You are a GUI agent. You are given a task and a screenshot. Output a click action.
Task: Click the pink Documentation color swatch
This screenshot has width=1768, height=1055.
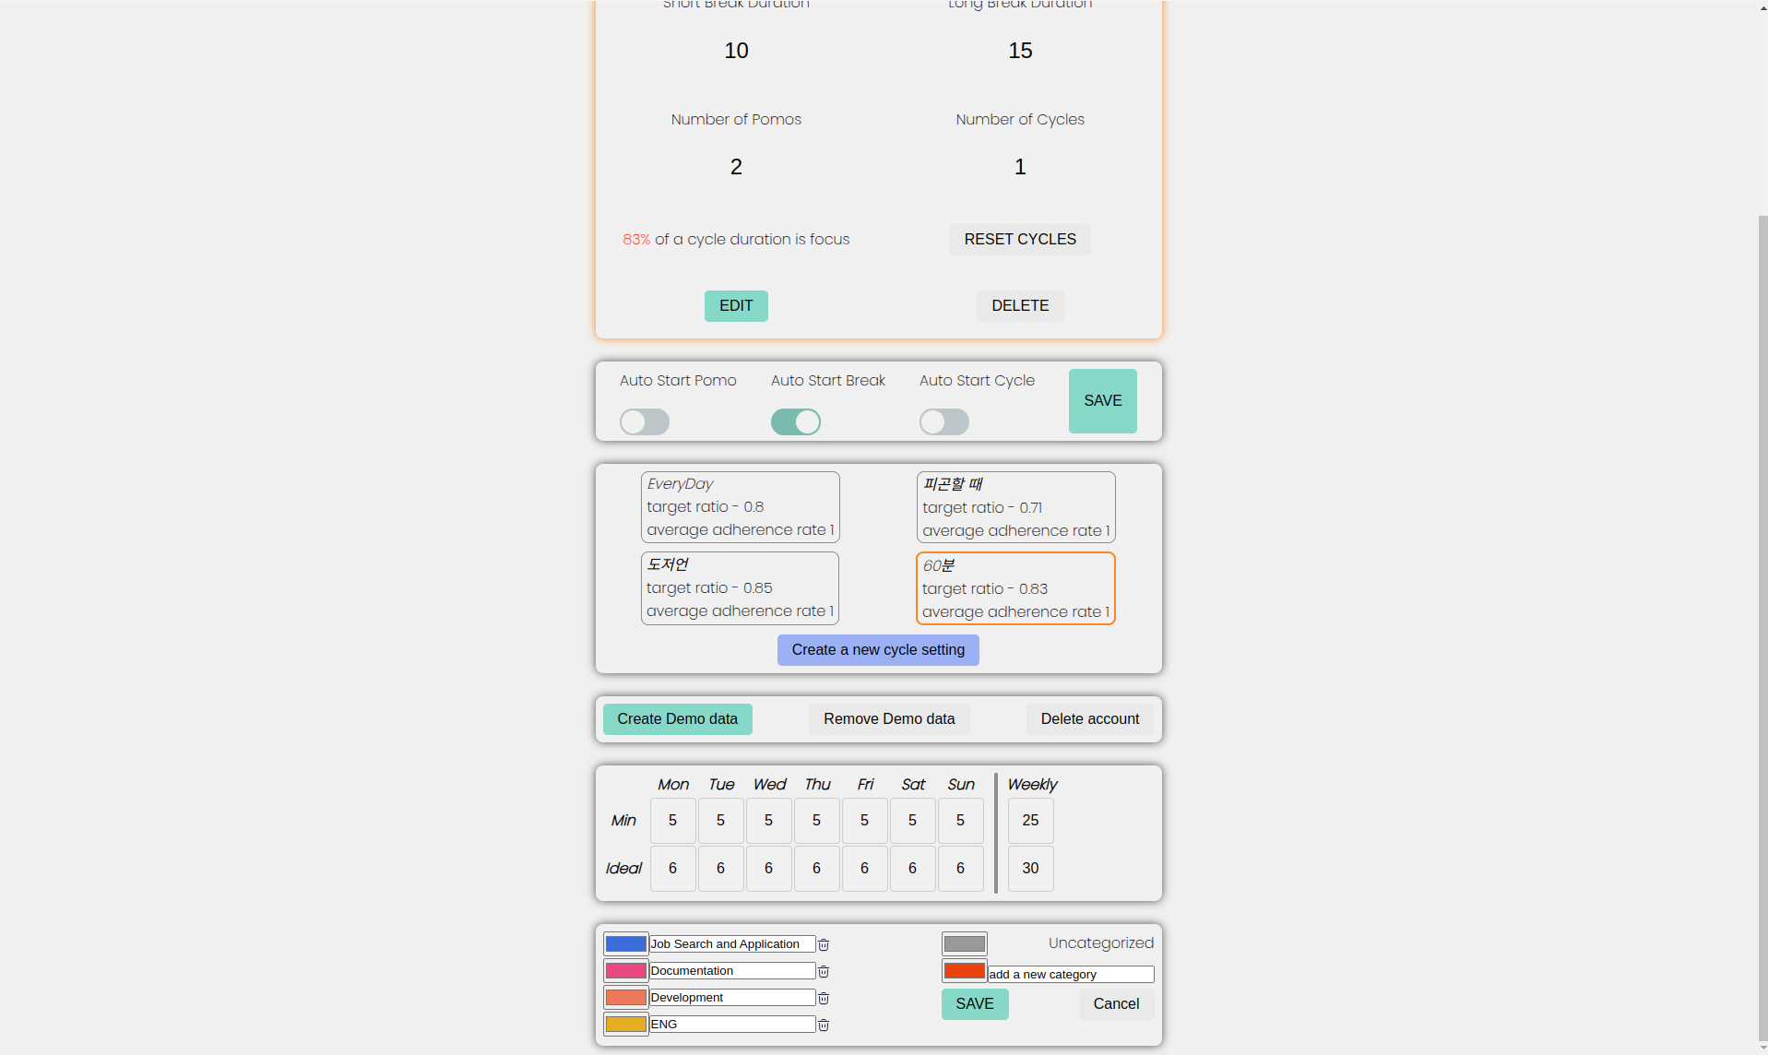click(625, 970)
